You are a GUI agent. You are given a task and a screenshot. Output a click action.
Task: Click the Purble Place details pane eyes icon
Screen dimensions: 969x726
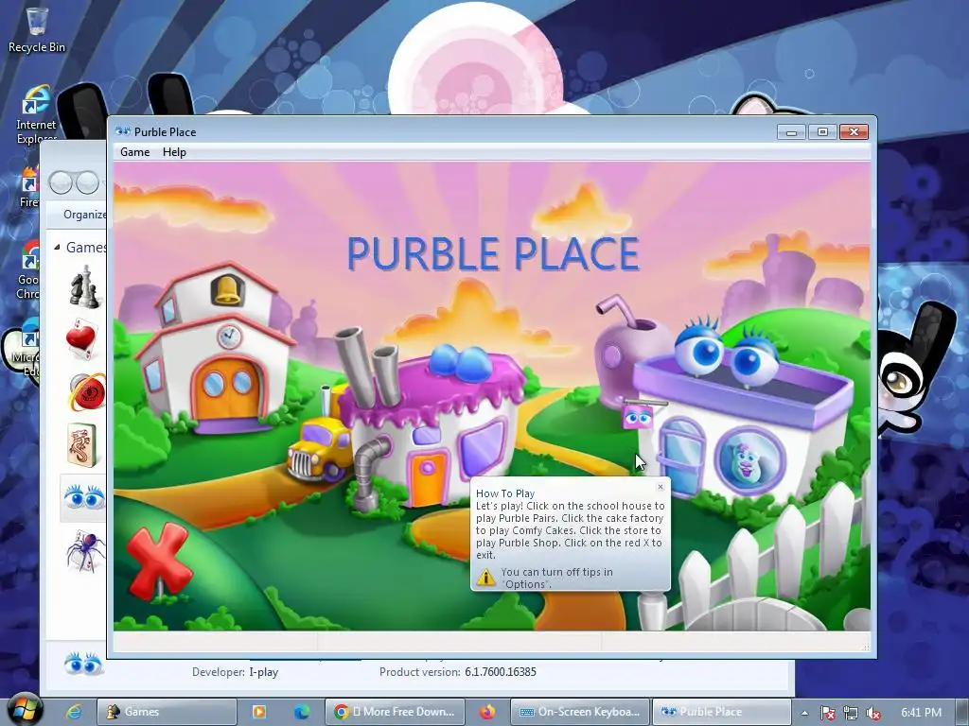pyautogui.click(x=83, y=665)
